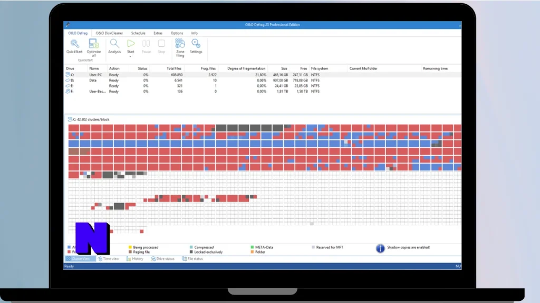Click the 21,80% fragmentation value
Viewport: 540px width, 303px height.
(261, 75)
